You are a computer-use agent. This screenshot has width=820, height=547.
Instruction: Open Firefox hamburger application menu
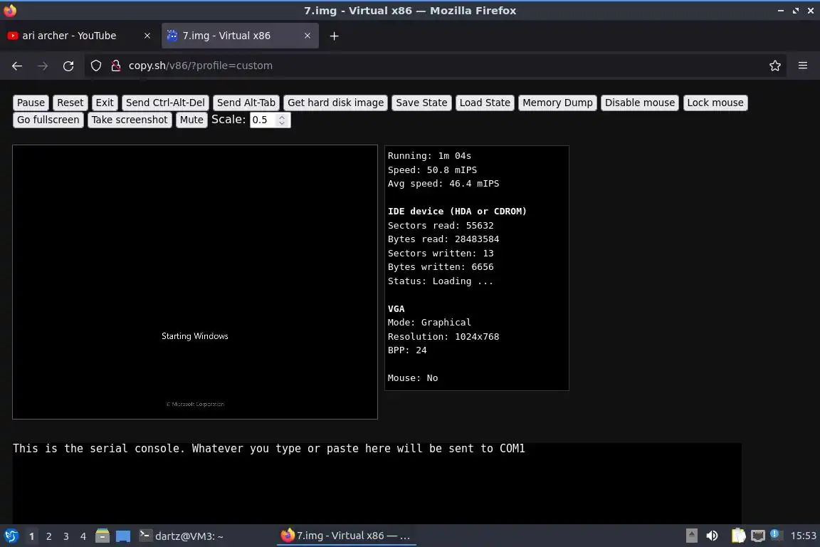click(x=803, y=66)
